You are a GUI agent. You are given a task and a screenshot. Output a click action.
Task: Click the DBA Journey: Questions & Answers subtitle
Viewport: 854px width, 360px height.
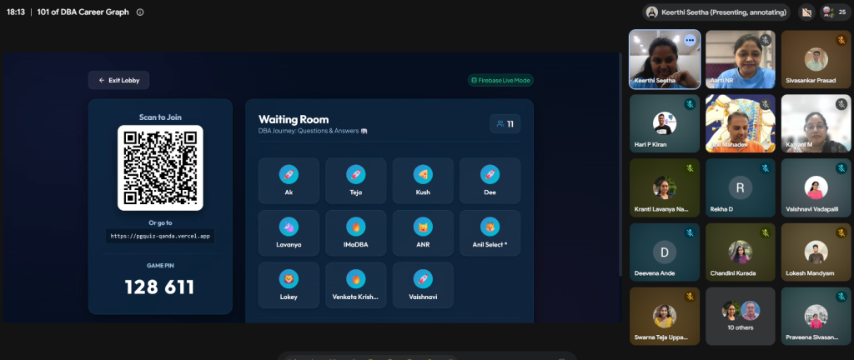[x=313, y=131]
